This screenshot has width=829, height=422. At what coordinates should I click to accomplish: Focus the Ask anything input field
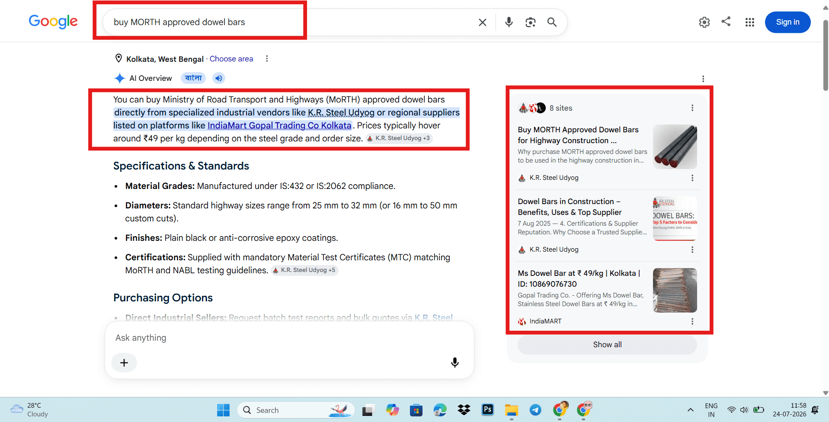289,338
